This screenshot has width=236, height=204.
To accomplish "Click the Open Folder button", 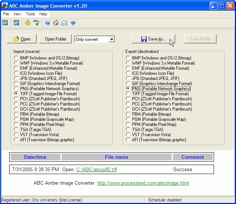I will 56,39.
